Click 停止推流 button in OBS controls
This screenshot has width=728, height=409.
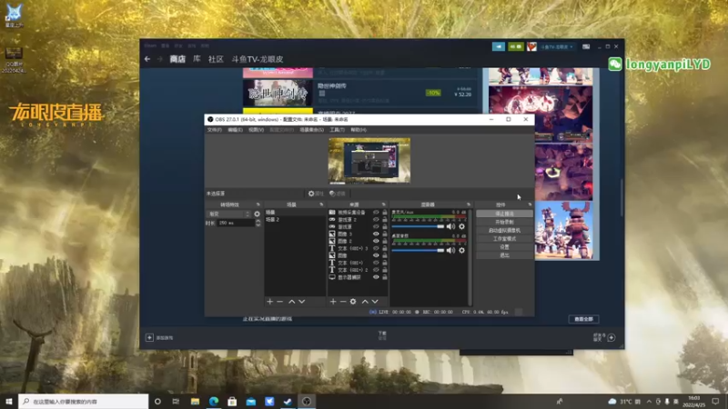(504, 214)
